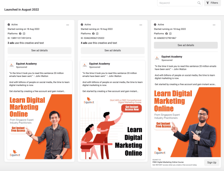This screenshot has width=224, height=171.
Task: Click 'Started running on 18 Aug 2022' in first card
Action: (24, 29)
